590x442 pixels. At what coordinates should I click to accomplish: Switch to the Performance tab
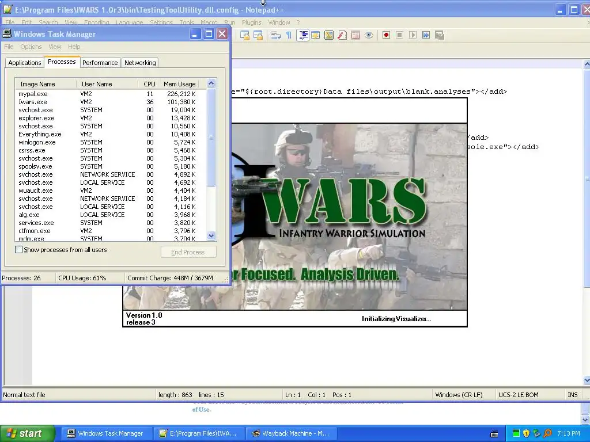(x=100, y=63)
